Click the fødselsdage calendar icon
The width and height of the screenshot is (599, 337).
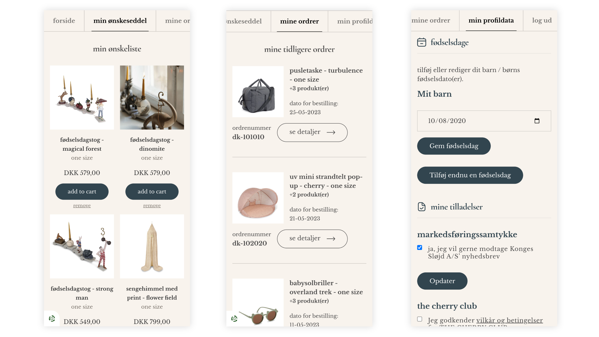click(x=421, y=42)
